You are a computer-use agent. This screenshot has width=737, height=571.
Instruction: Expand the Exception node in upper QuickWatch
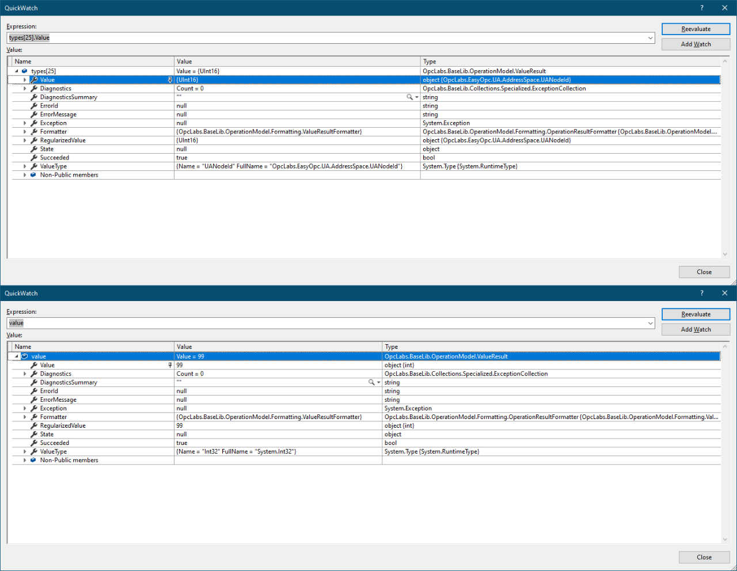[x=25, y=123]
